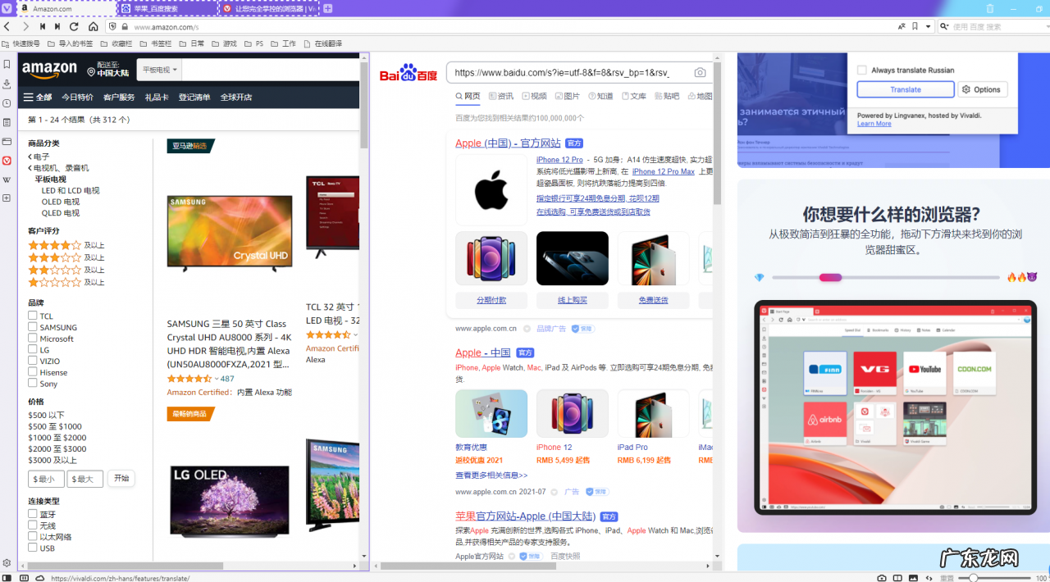Click the translate page icon in address bar
This screenshot has width=1050, height=582.
pos(902,26)
